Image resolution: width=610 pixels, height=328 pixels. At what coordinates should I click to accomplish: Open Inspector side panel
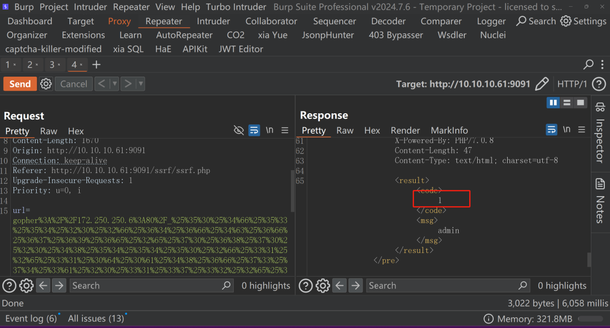(x=600, y=133)
